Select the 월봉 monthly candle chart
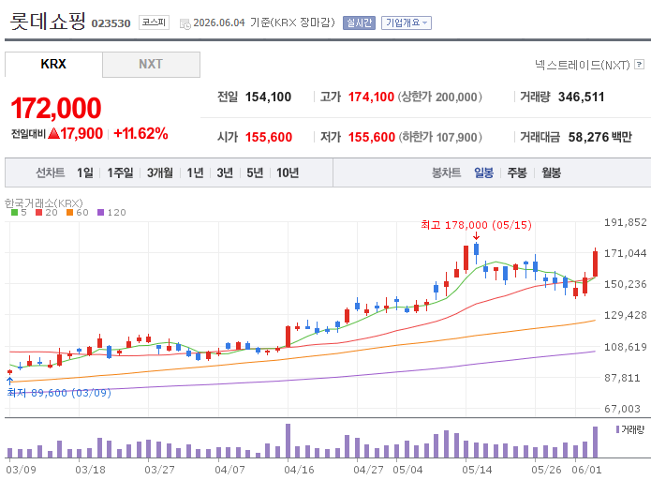This screenshot has width=651, height=480. tap(552, 172)
